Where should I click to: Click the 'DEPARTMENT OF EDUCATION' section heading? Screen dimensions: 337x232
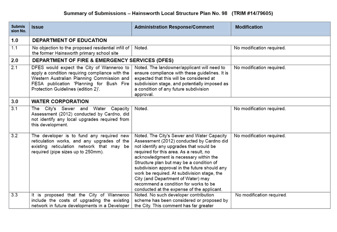tap(69, 40)
